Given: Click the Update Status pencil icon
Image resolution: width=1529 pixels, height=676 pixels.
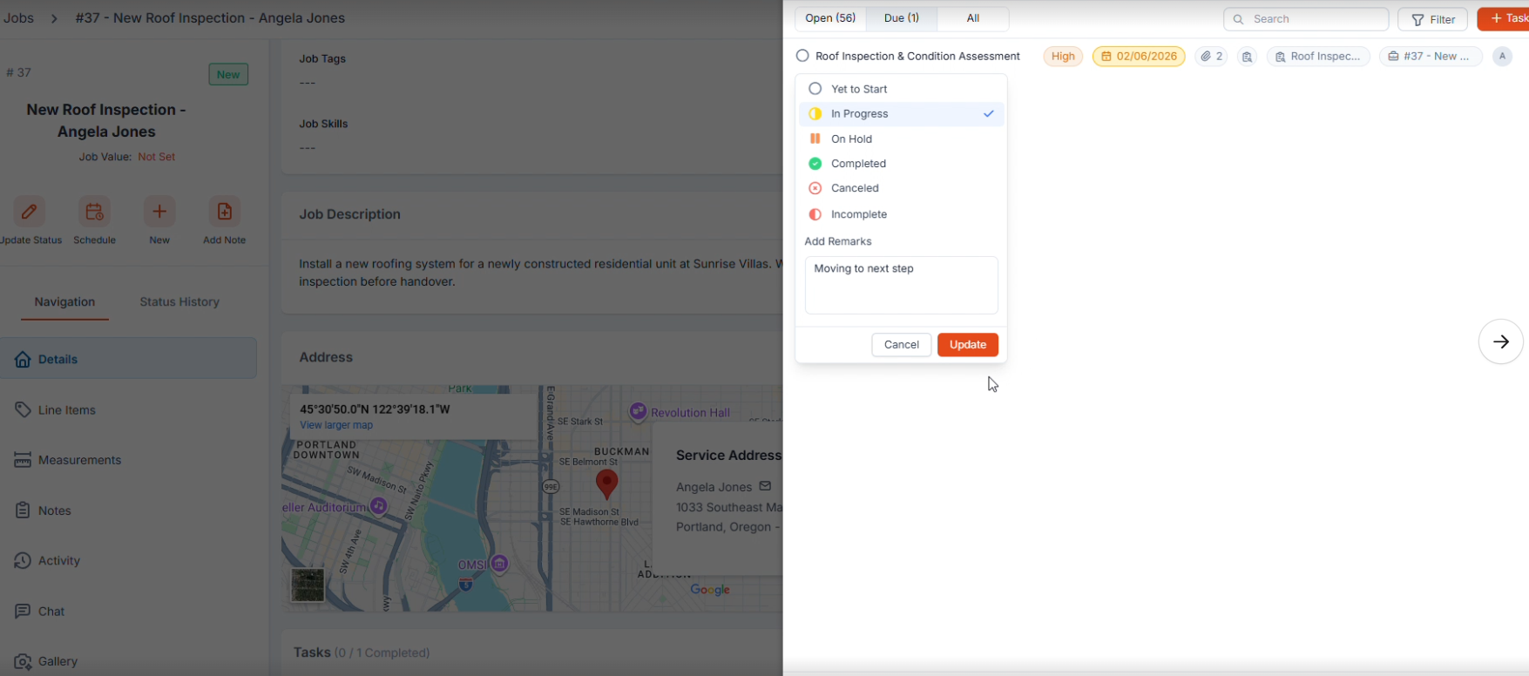Looking at the screenshot, I should (x=29, y=212).
